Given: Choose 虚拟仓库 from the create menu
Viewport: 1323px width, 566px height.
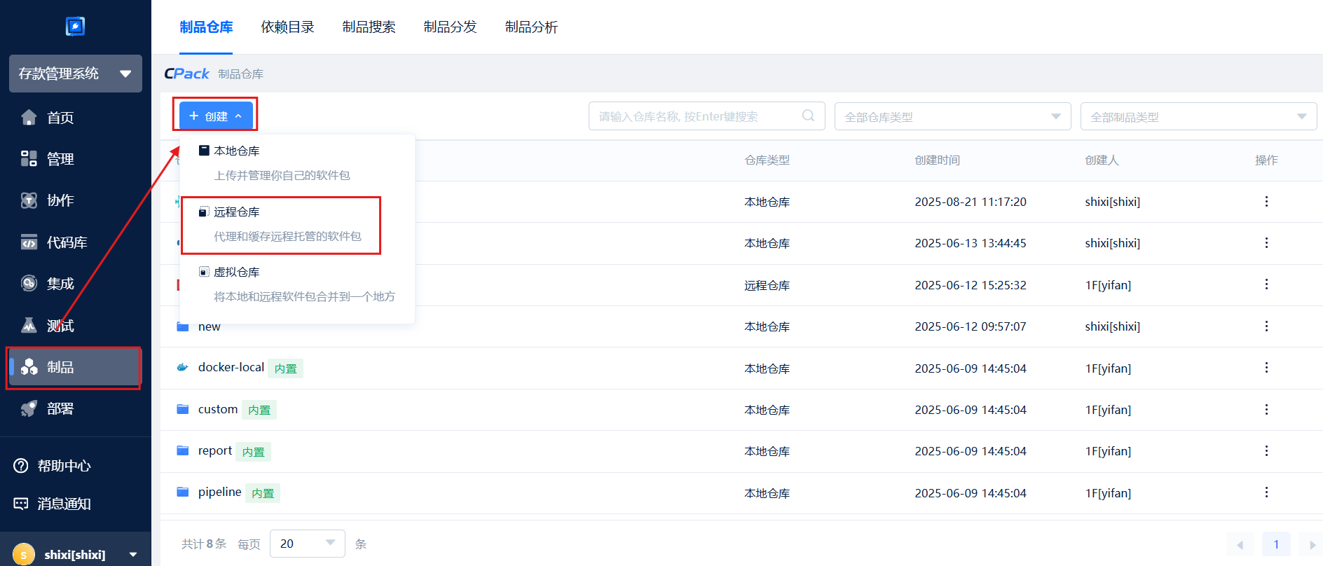Looking at the screenshot, I should tap(237, 272).
